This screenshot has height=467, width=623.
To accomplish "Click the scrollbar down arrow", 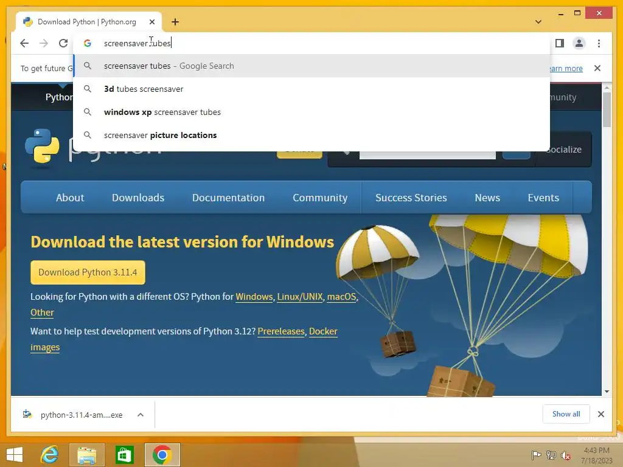I will (607, 392).
